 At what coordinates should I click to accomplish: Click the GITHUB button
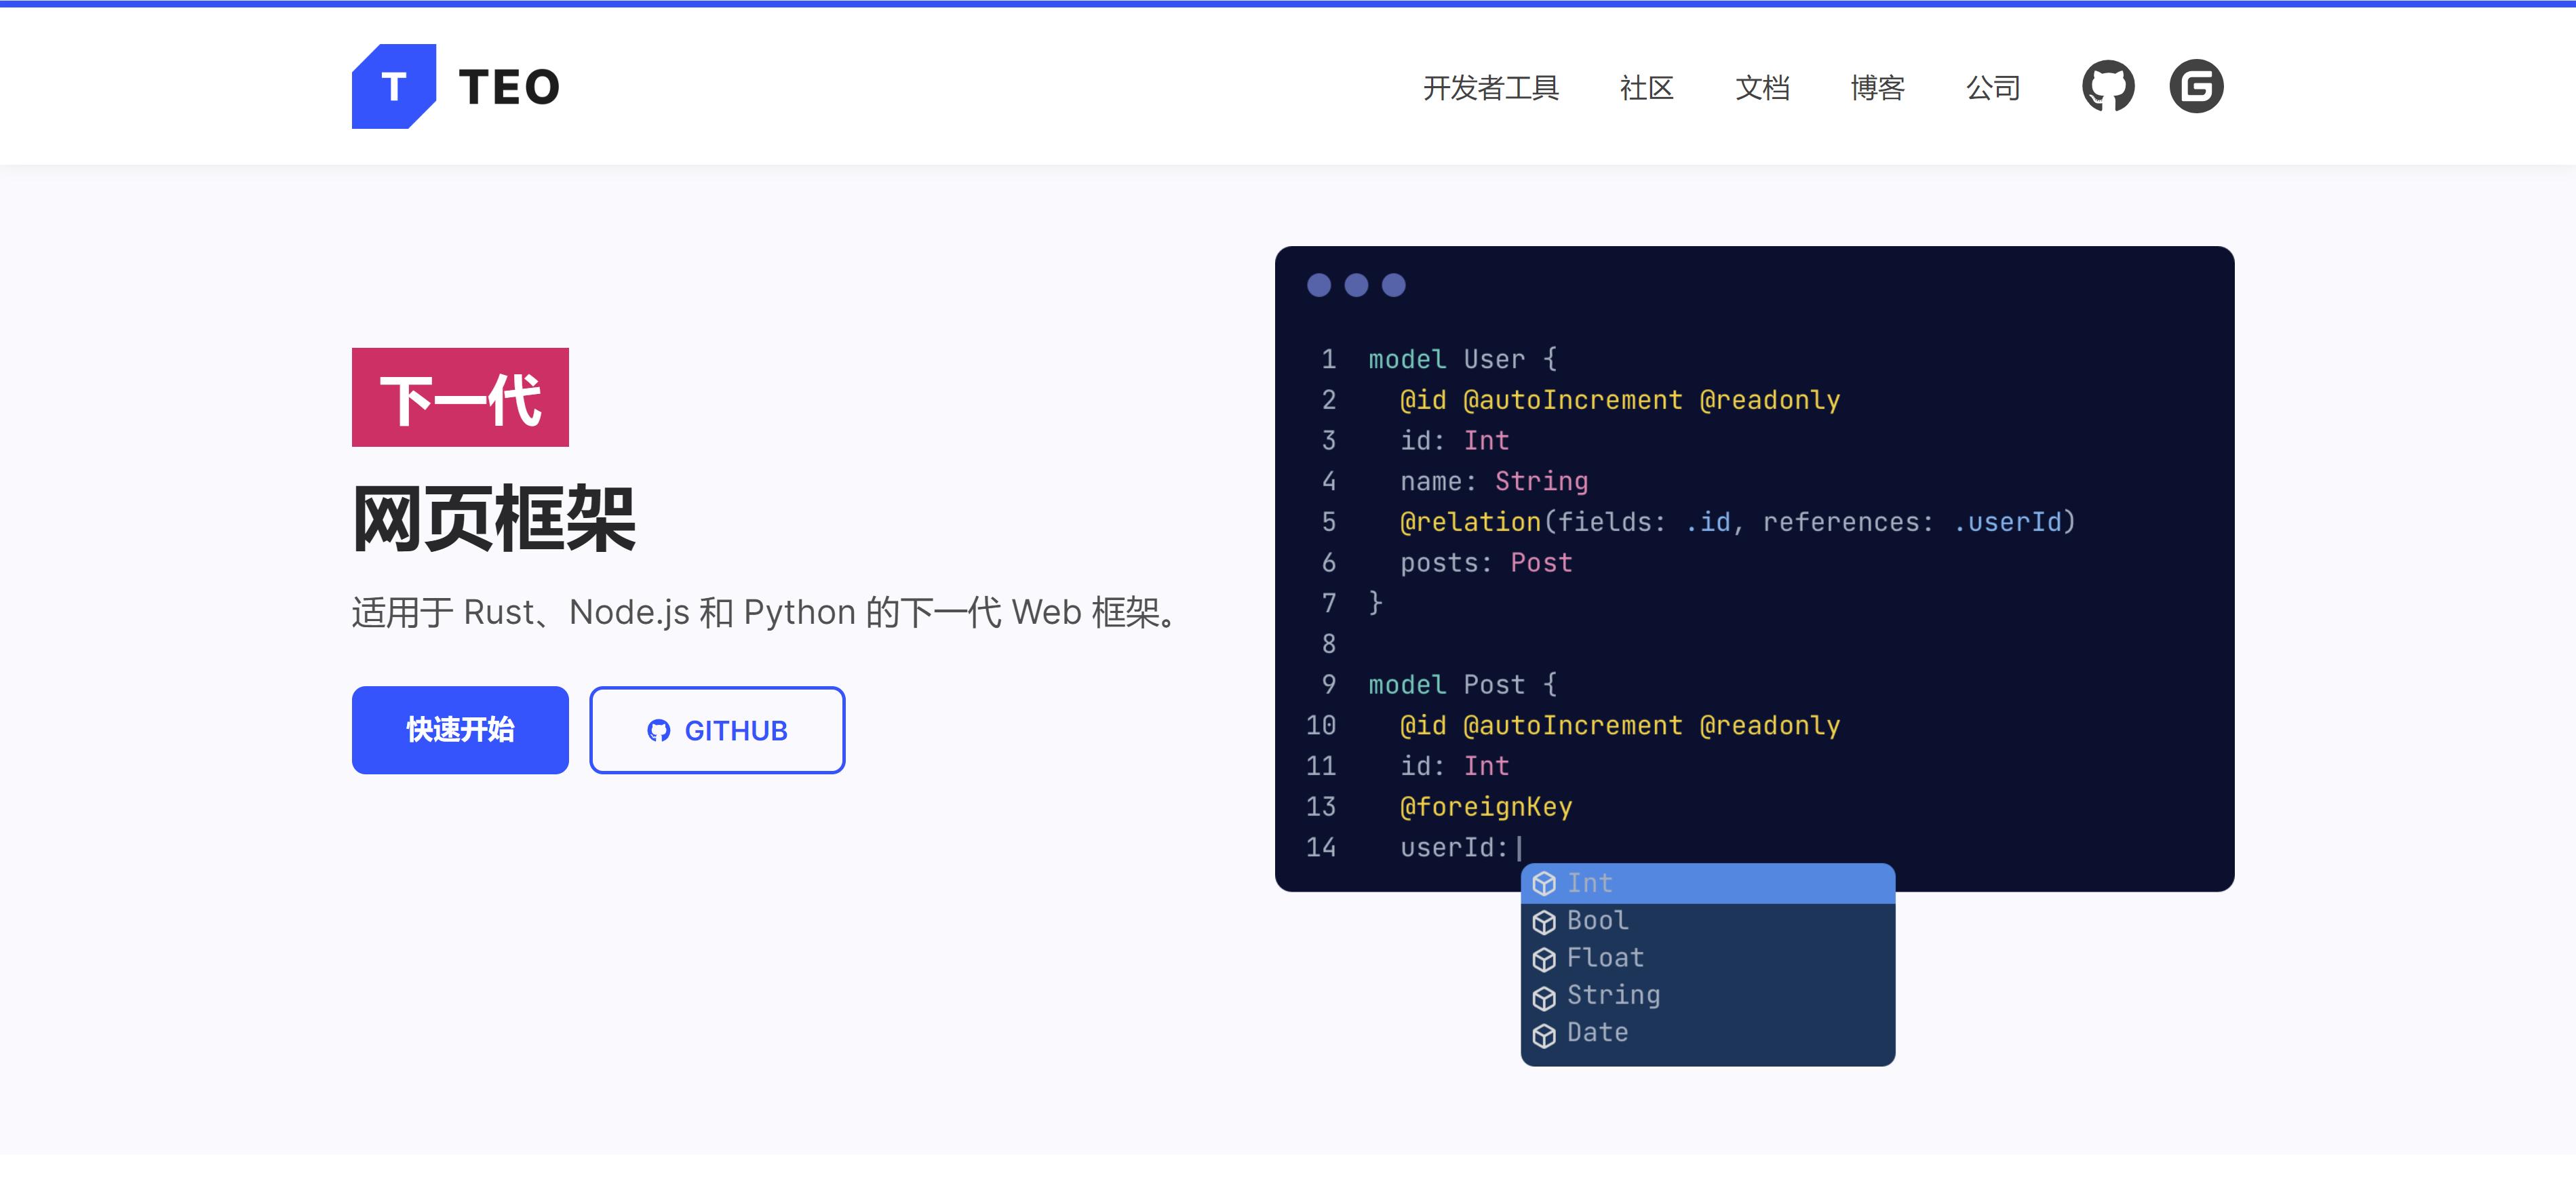717,730
